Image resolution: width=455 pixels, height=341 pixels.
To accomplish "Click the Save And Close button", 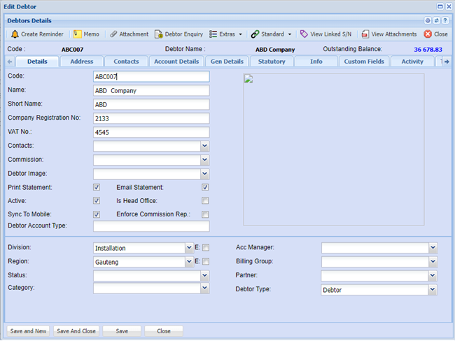I will pyautogui.click(x=76, y=331).
